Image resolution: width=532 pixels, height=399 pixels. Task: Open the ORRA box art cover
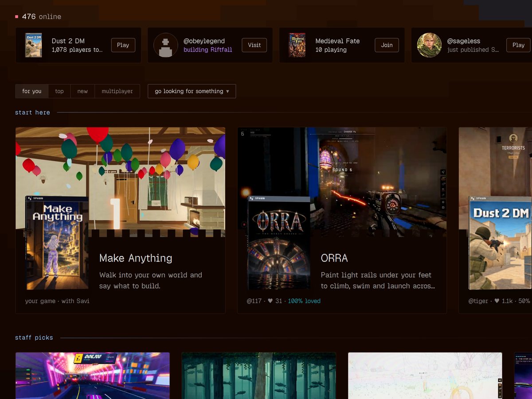point(278,243)
